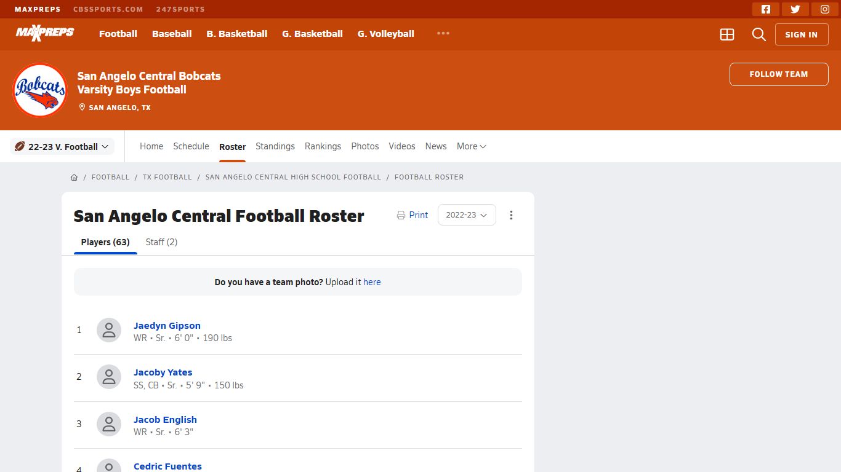
Task: Click San Angelo Central Bobcats team name
Action: (x=149, y=76)
